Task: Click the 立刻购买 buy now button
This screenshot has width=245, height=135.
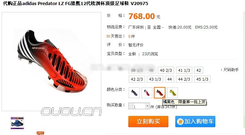Action: click(x=148, y=121)
